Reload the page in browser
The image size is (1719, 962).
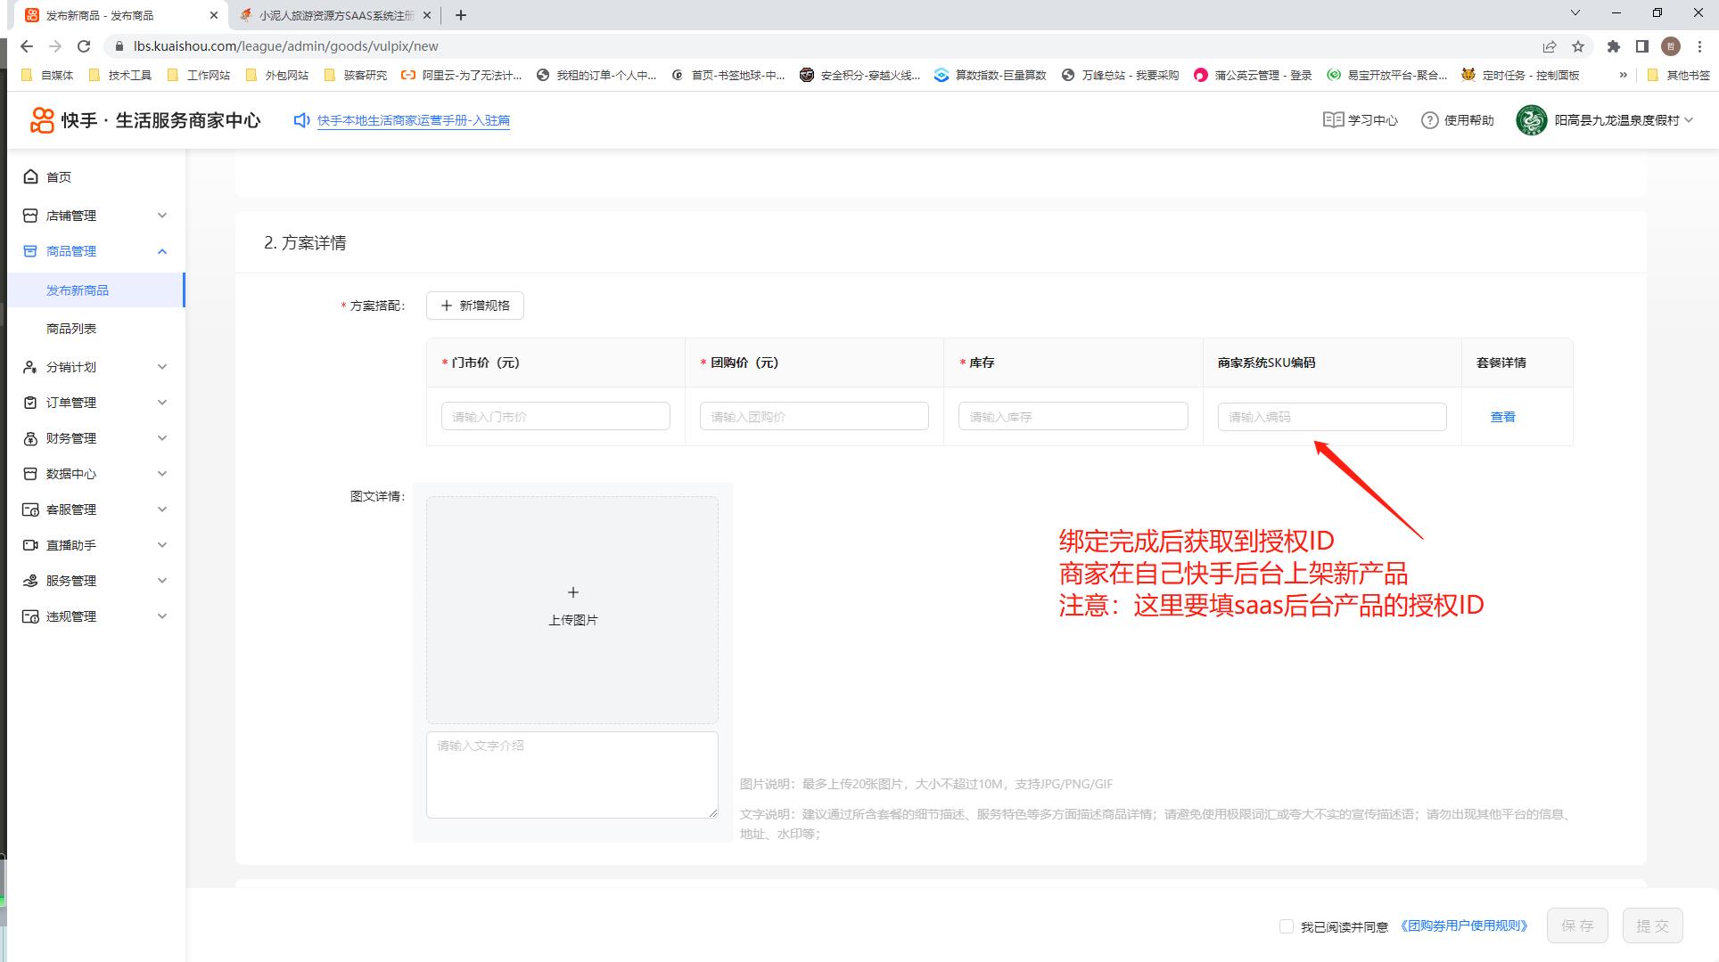(x=84, y=46)
